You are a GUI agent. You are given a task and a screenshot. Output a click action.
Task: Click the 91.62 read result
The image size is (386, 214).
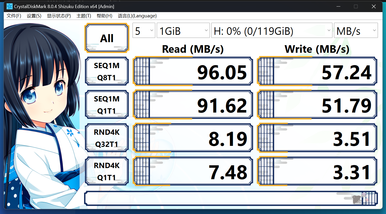(193, 105)
